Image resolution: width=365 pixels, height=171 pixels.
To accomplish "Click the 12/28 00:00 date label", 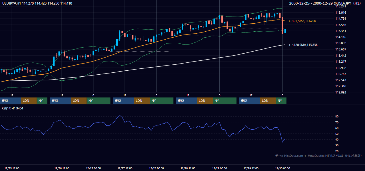I will (x=156, y=168).
